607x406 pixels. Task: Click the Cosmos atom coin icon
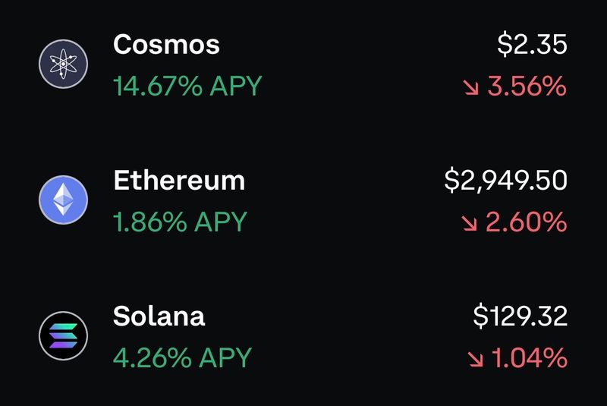tap(64, 65)
